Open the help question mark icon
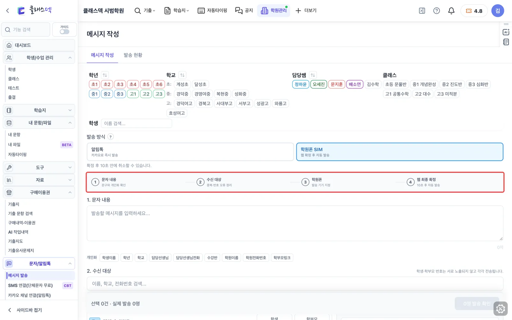The height and width of the screenshot is (320, 512). pos(436,11)
